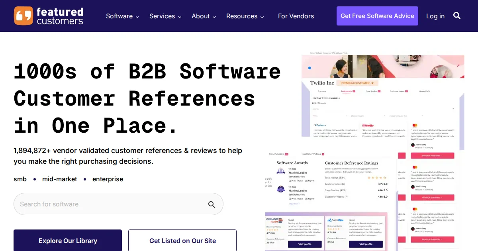Click the Get Listed on Our Site button
The width and height of the screenshot is (478, 251).
point(182,241)
